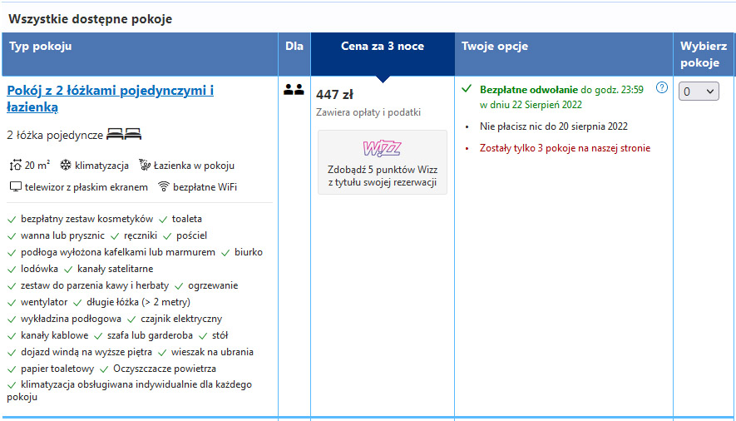The width and height of the screenshot is (736, 421).
Task: Click 'wanna lub prysznic' amenity
Action: [x=62, y=235]
